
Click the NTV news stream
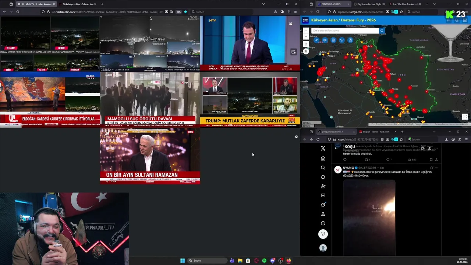click(x=250, y=43)
